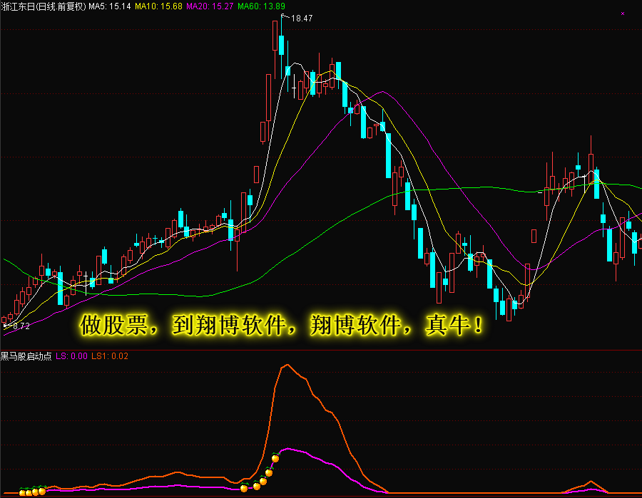642x498 pixels.
Task: Select the MA10: 15.68 label
Action: click(158, 6)
